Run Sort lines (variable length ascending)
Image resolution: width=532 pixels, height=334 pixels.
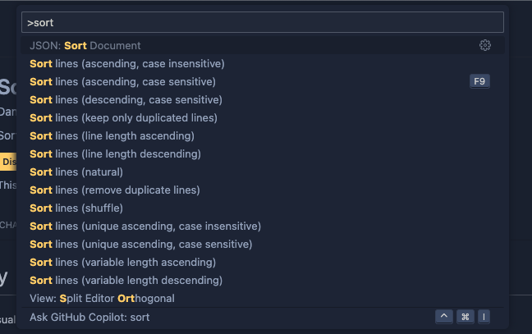pos(123,262)
